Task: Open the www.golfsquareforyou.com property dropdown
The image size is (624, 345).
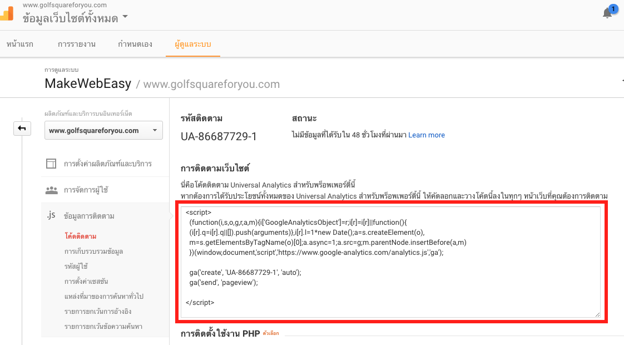Action: click(x=103, y=131)
